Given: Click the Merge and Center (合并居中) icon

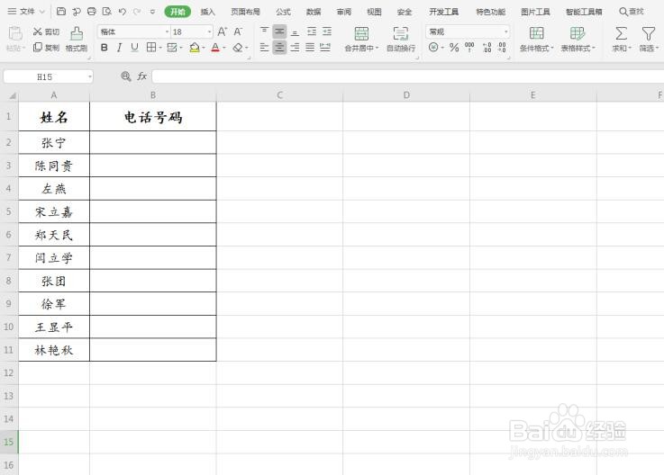Looking at the screenshot, I should click(x=361, y=33).
